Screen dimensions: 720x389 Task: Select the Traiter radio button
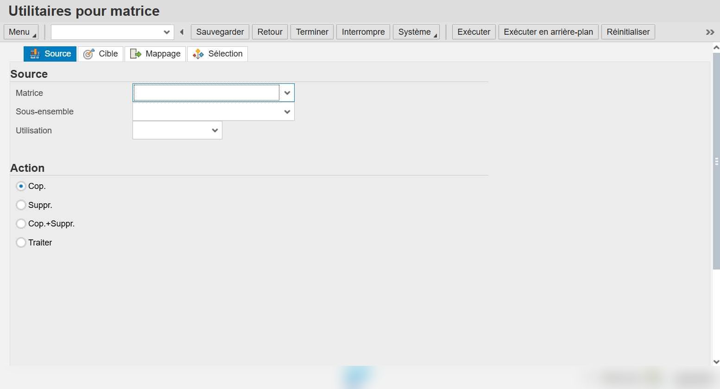pyautogui.click(x=21, y=242)
